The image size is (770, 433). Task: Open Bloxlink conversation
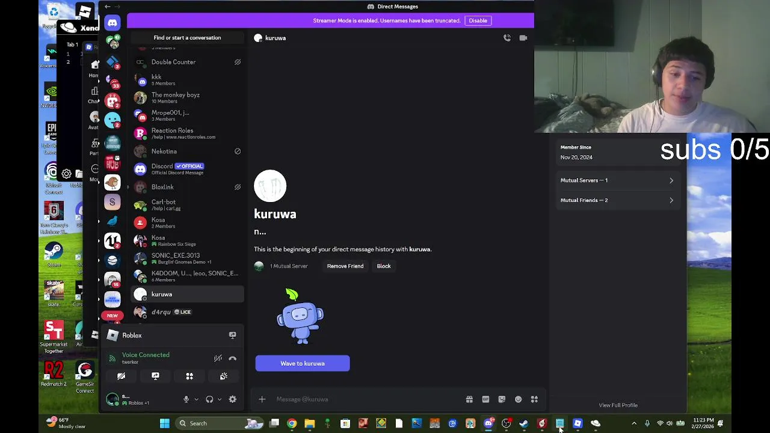[x=187, y=187]
